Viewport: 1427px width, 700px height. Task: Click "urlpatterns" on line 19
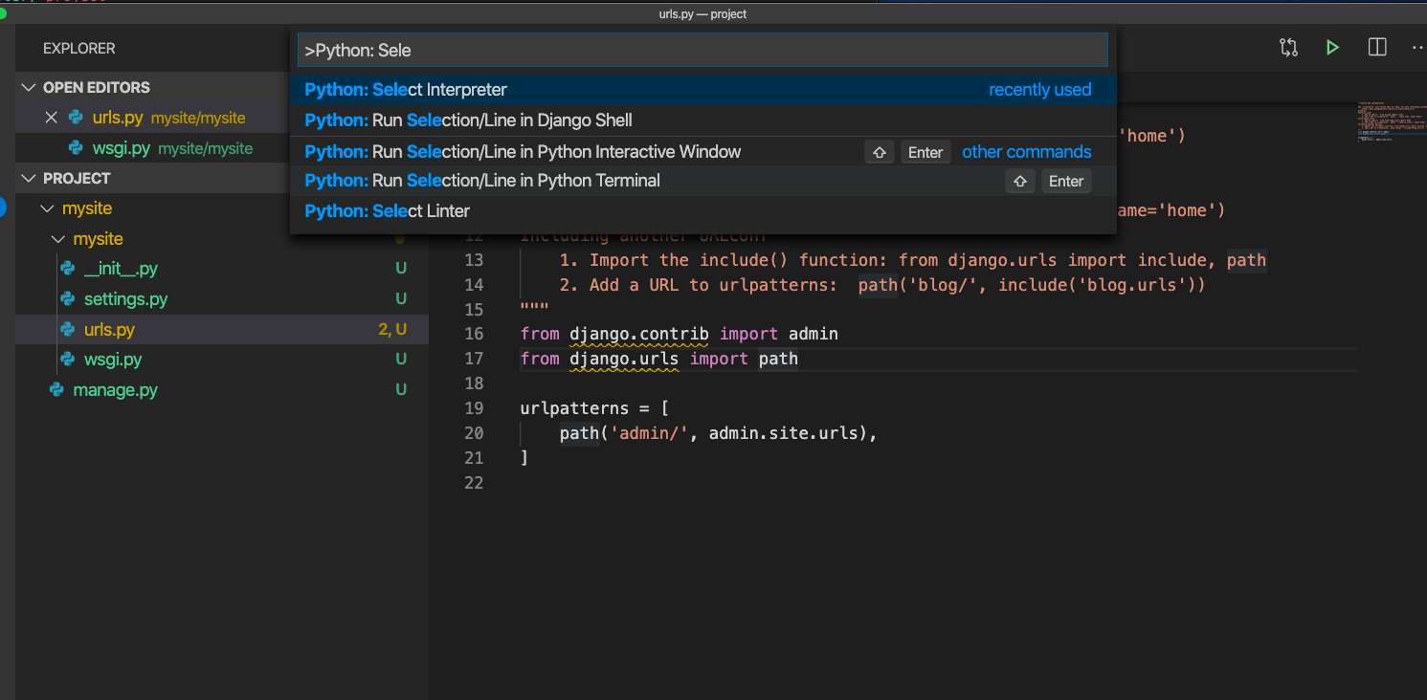tap(574, 408)
